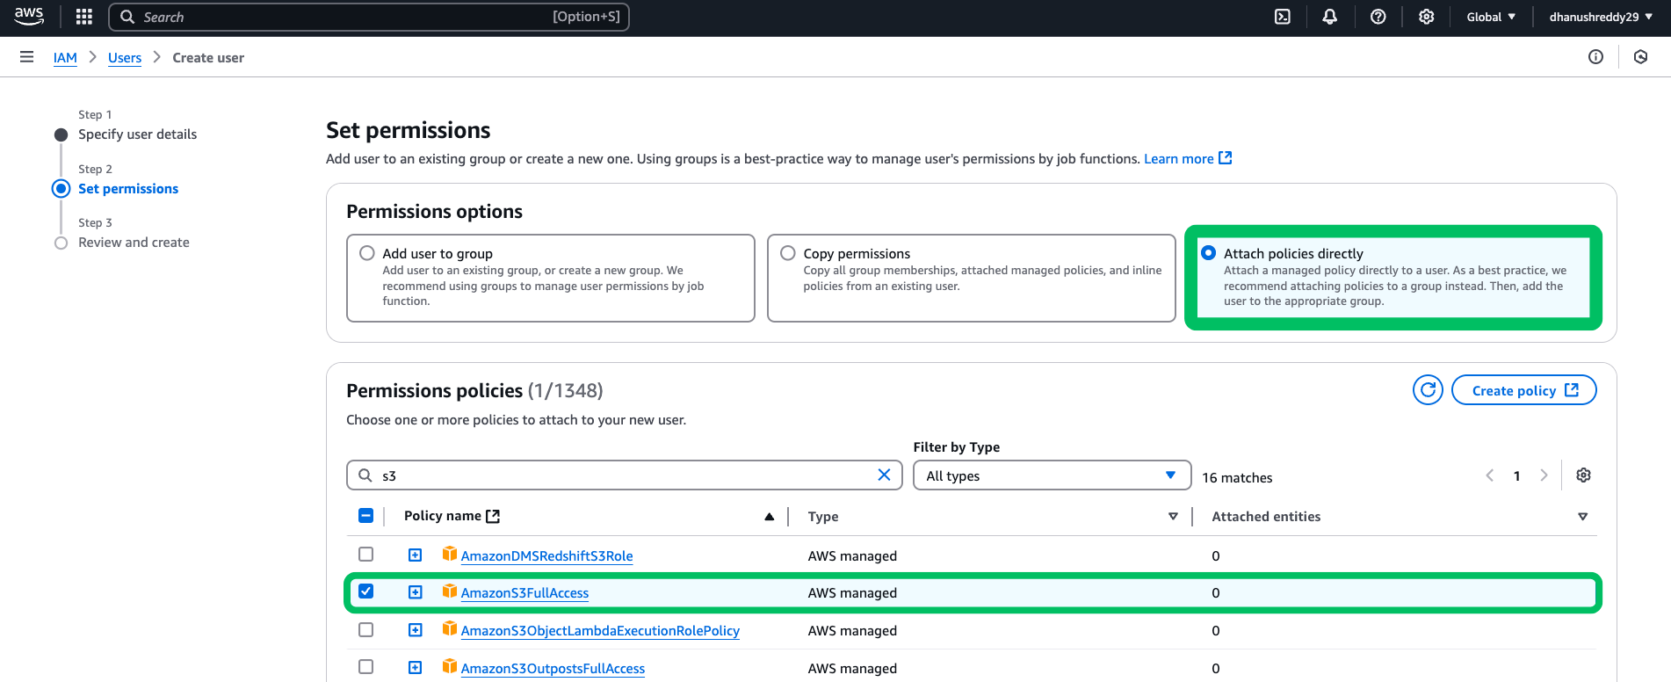
Task: Go to Users in the breadcrumb
Action: tap(125, 58)
